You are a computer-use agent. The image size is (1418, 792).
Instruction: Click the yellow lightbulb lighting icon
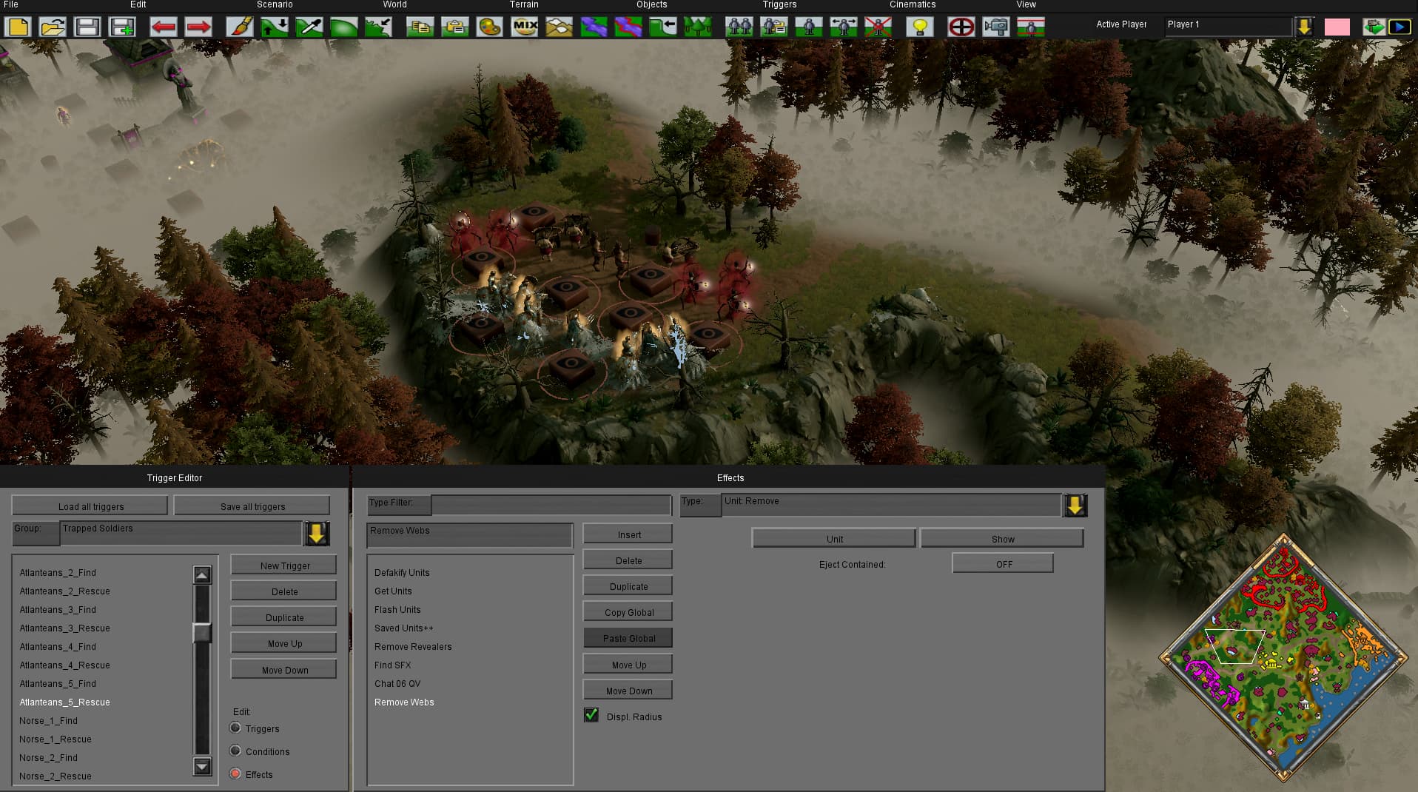920,27
